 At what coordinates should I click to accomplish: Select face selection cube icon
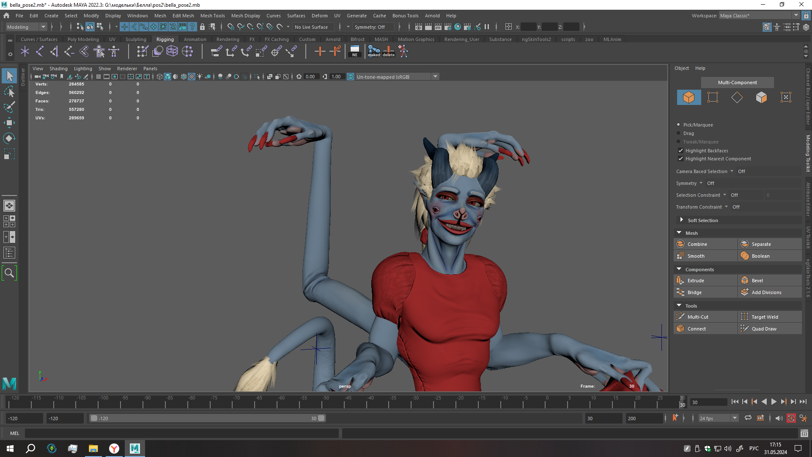[x=761, y=97]
